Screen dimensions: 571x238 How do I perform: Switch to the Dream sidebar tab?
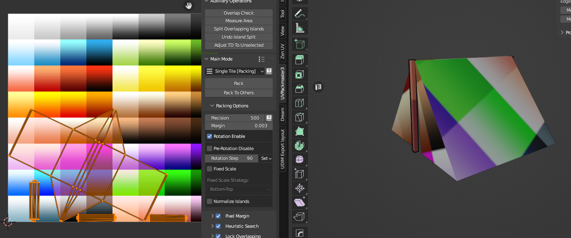tap(282, 114)
